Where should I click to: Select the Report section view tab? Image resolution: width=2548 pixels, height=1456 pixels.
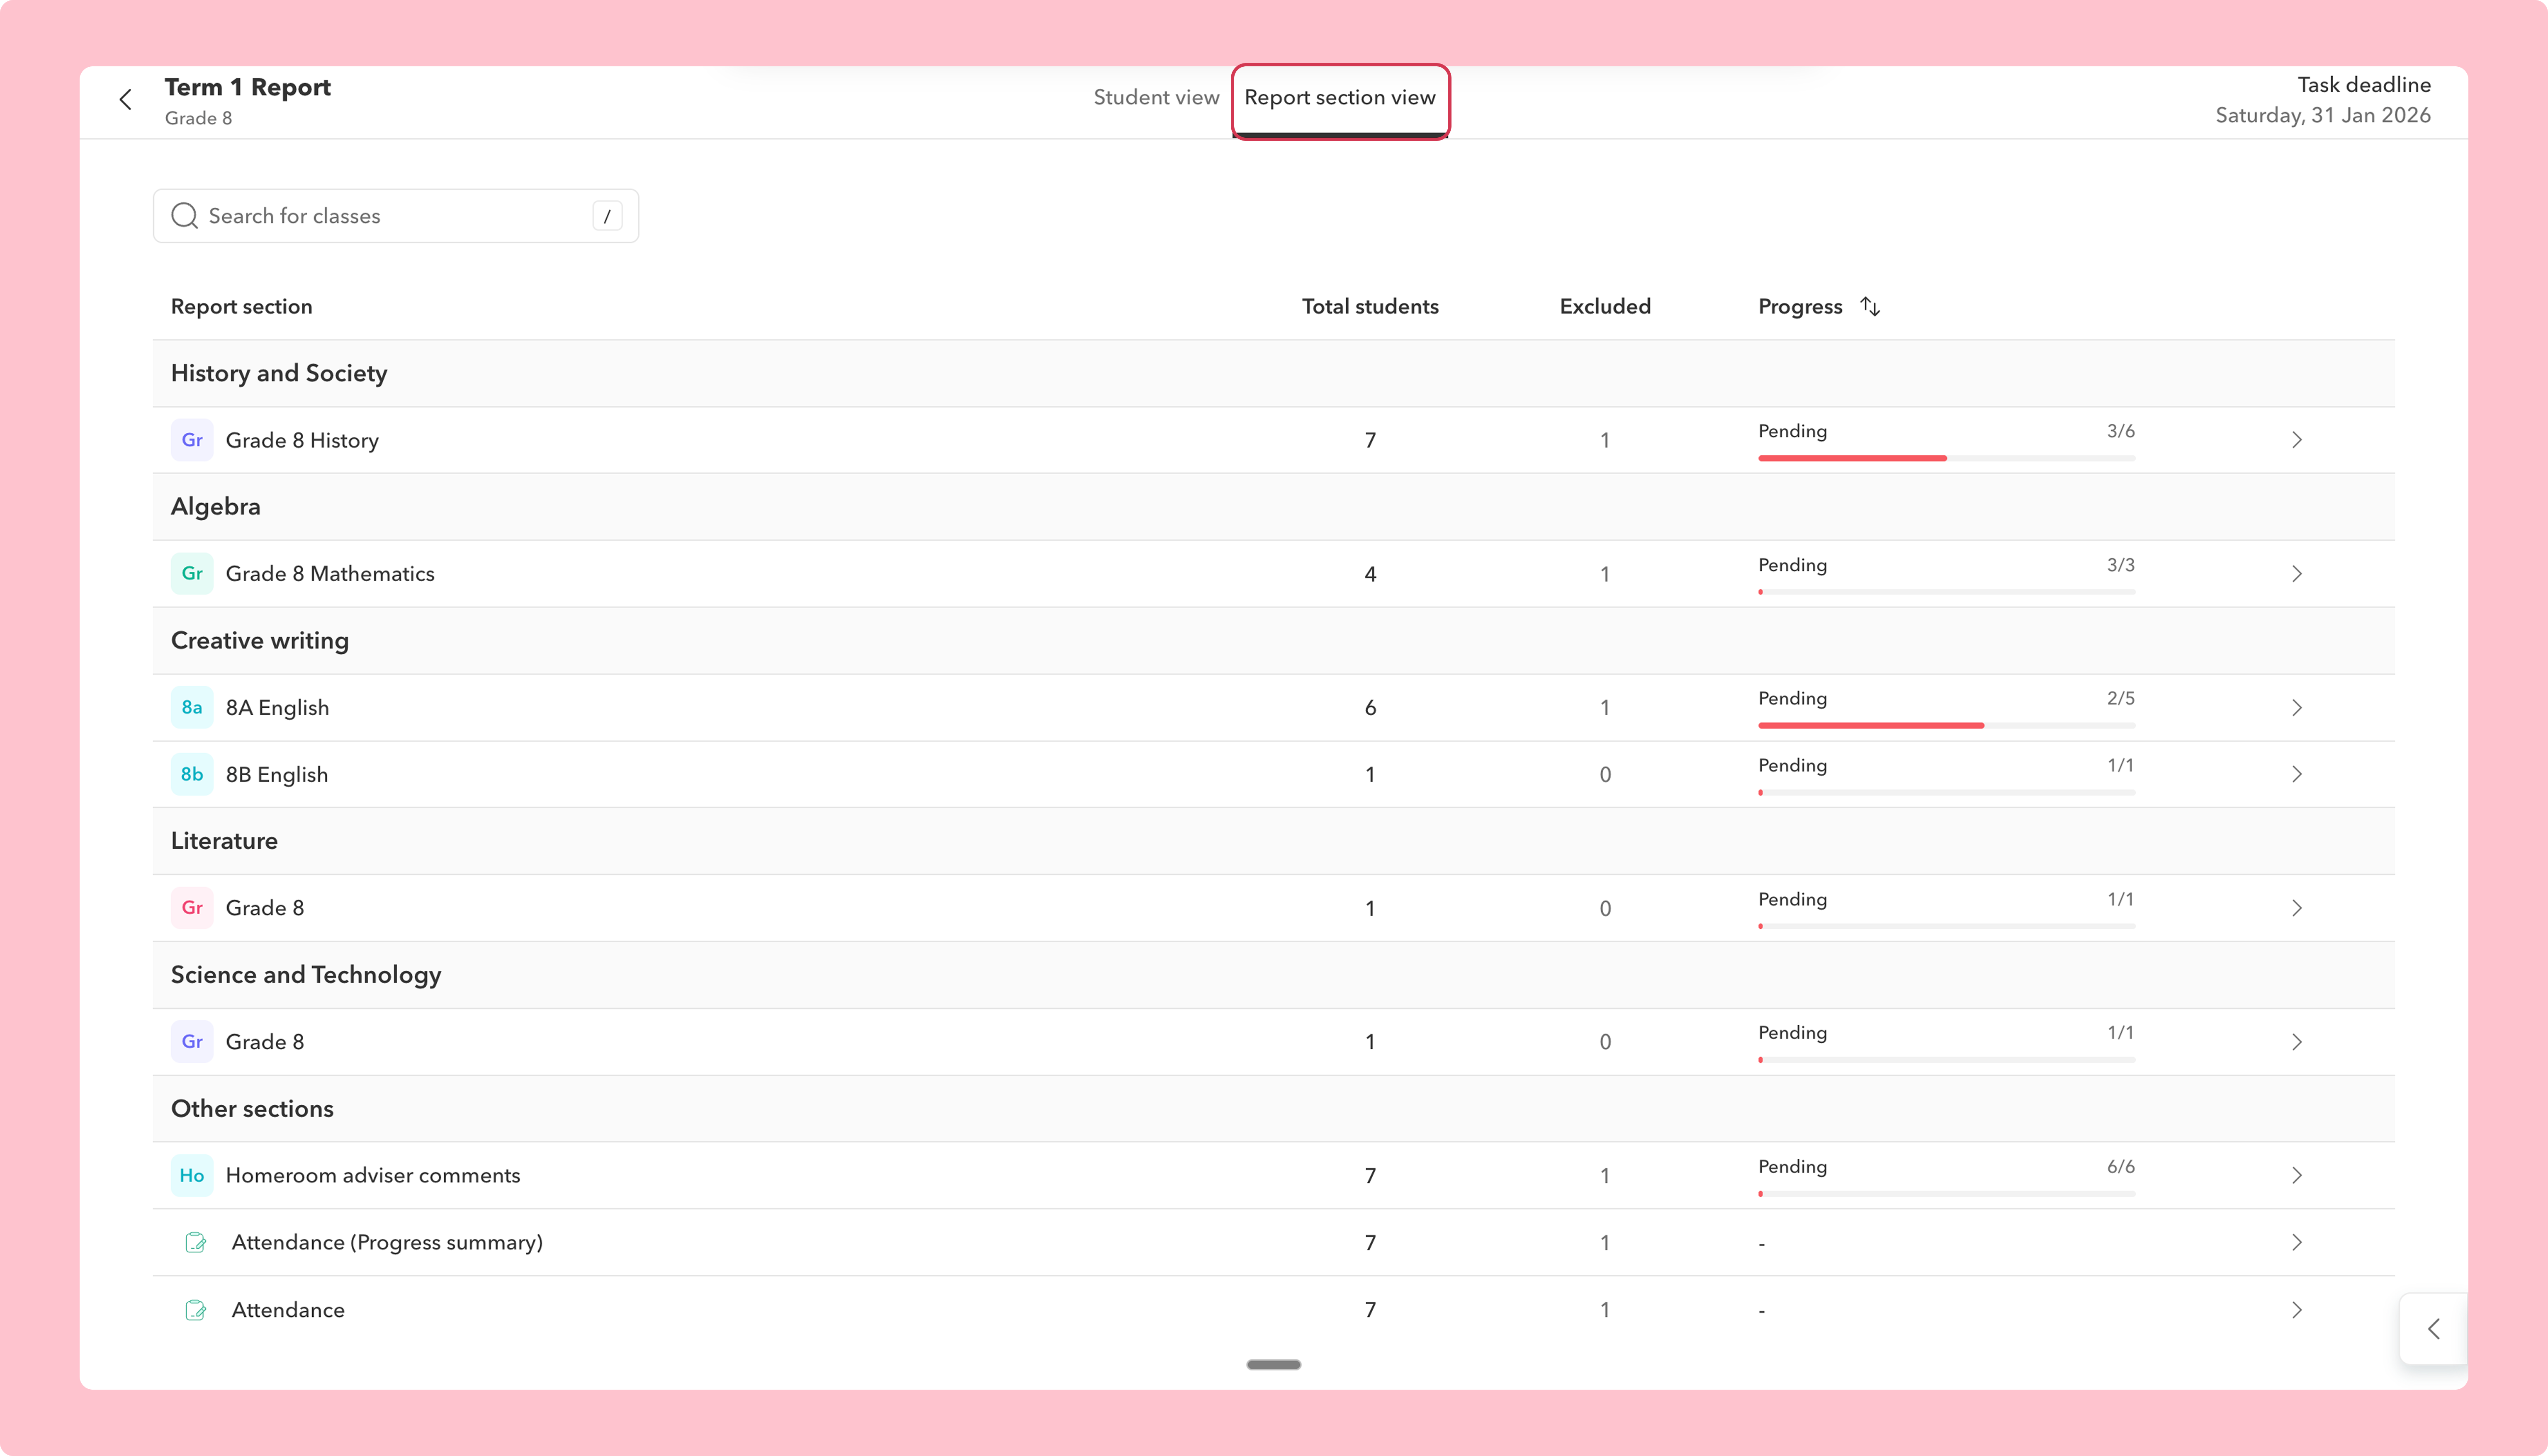(1340, 98)
